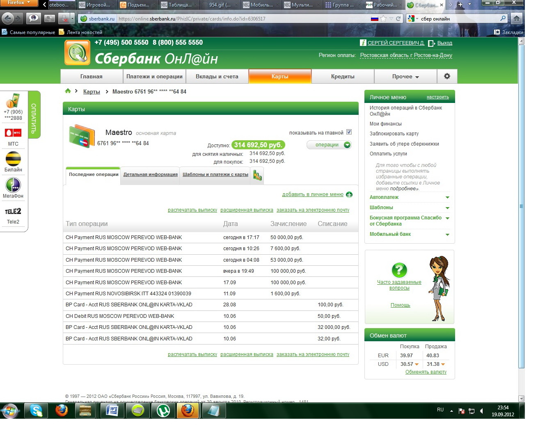Open the Вклады и счета tab
Screen dimensions: 538x429
click(x=217, y=76)
